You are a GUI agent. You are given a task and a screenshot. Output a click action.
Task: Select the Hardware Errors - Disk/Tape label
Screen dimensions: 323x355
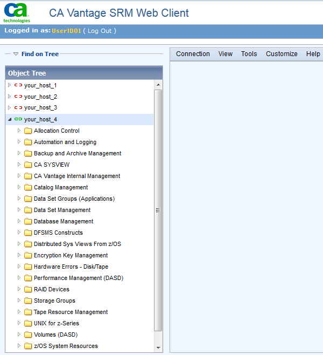pos(71,267)
